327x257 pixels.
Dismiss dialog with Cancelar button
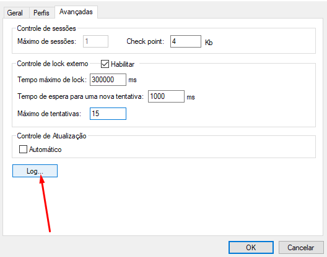(x=301, y=248)
